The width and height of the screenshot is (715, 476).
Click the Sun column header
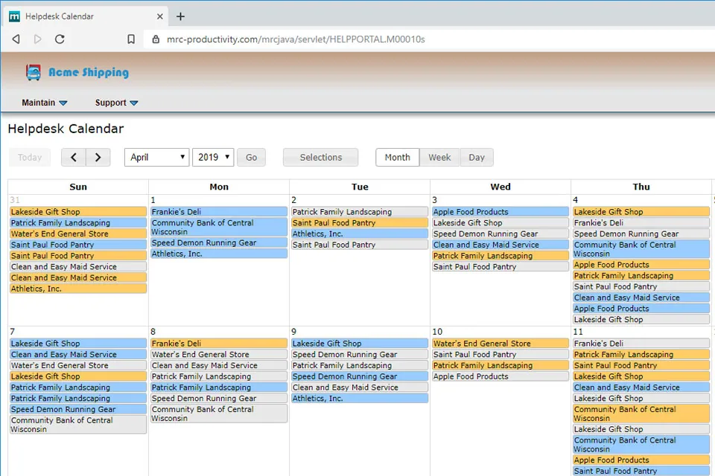coord(78,187)
